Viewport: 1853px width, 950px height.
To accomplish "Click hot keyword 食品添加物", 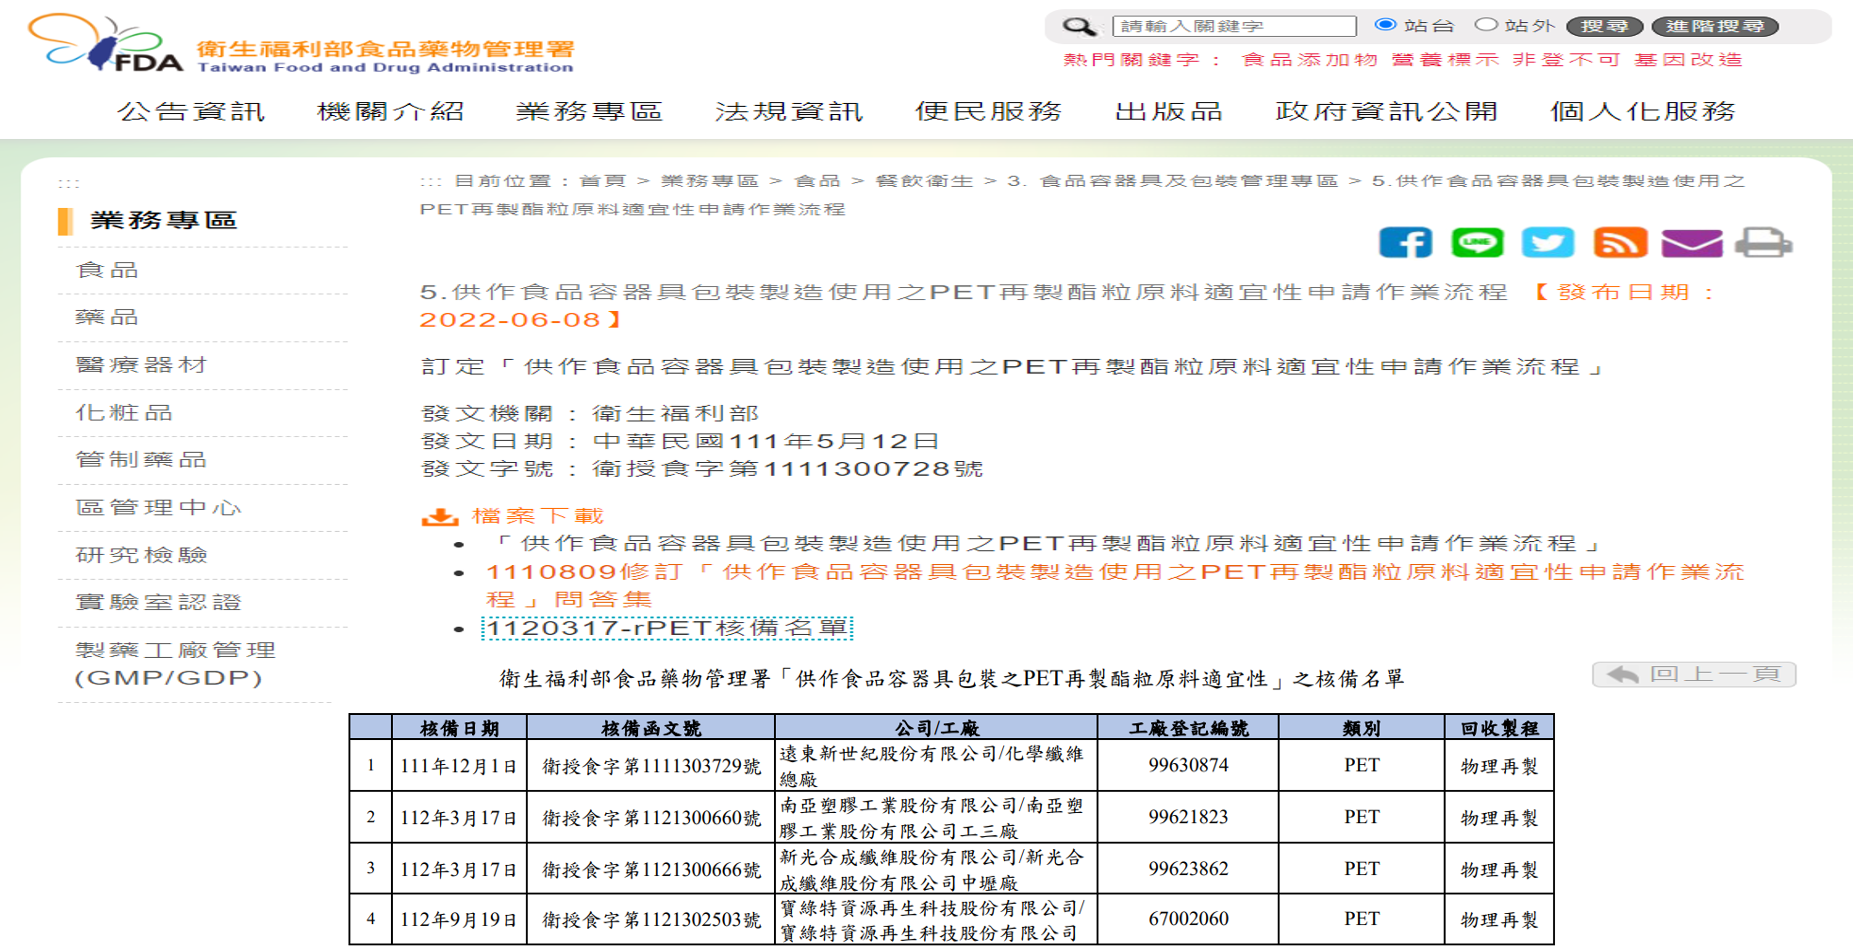I will click(x=1309, y=60).
